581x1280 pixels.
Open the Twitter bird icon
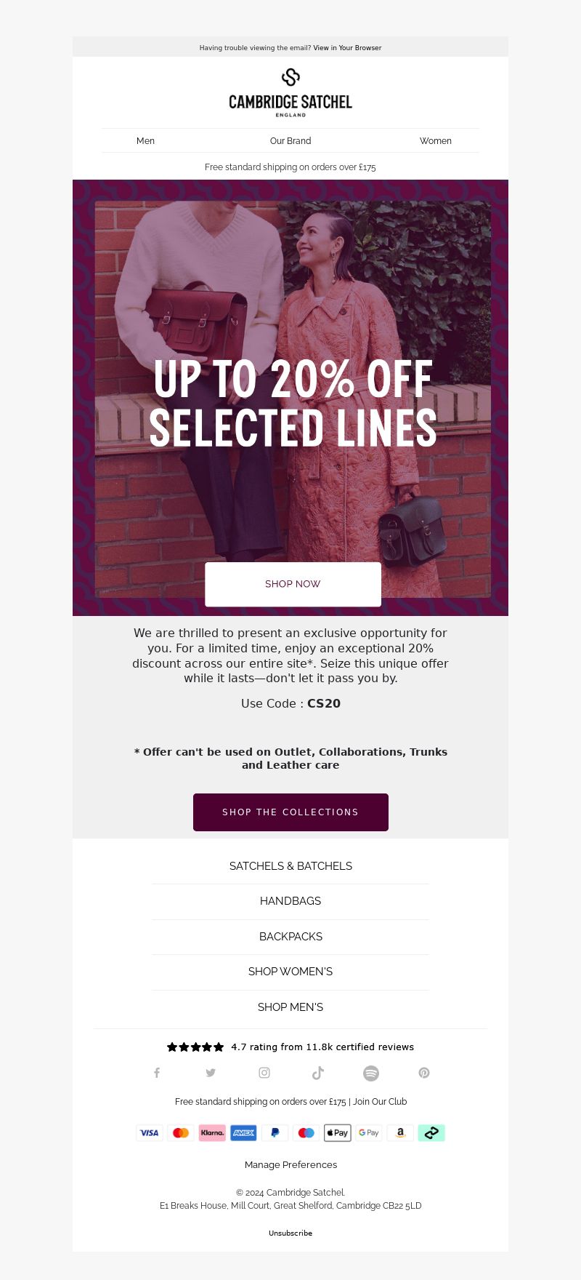pos(211,1073)
